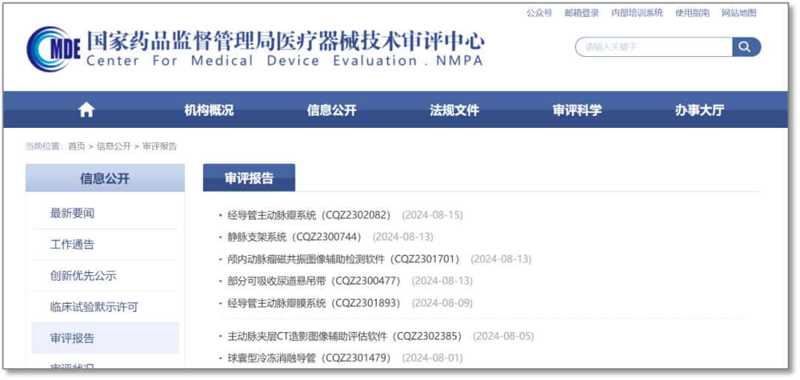
Task: Click the 公众号 link at top
Action: point(539,13)
